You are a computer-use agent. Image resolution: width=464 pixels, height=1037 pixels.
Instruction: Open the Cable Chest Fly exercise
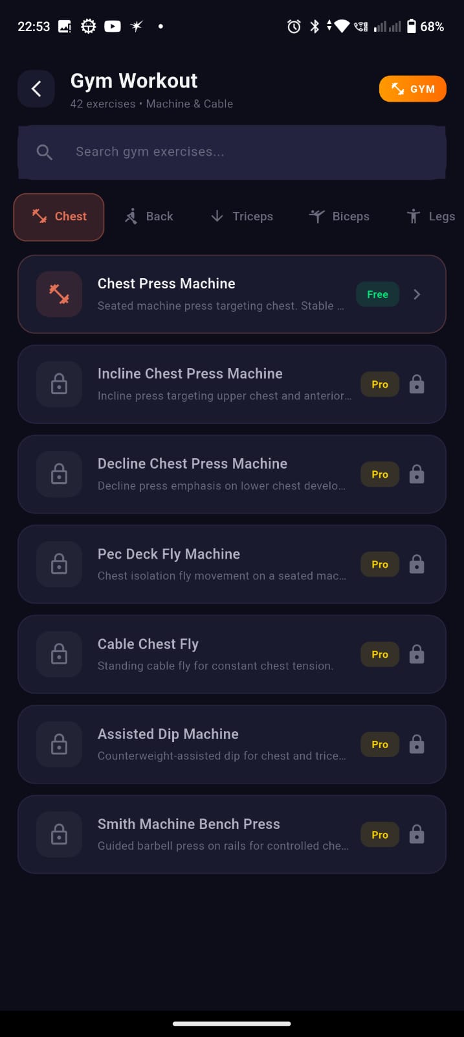[x=214, y=654]
